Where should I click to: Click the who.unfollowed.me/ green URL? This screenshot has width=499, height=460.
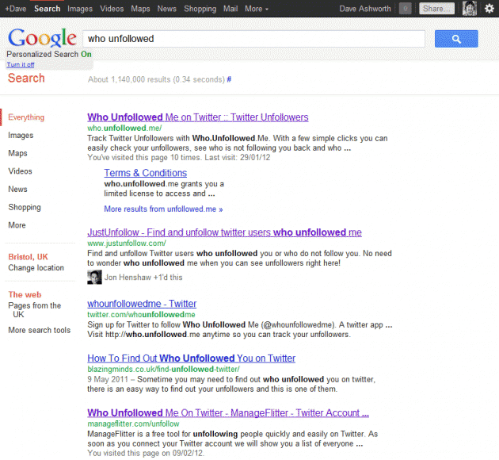coord(124,128)
